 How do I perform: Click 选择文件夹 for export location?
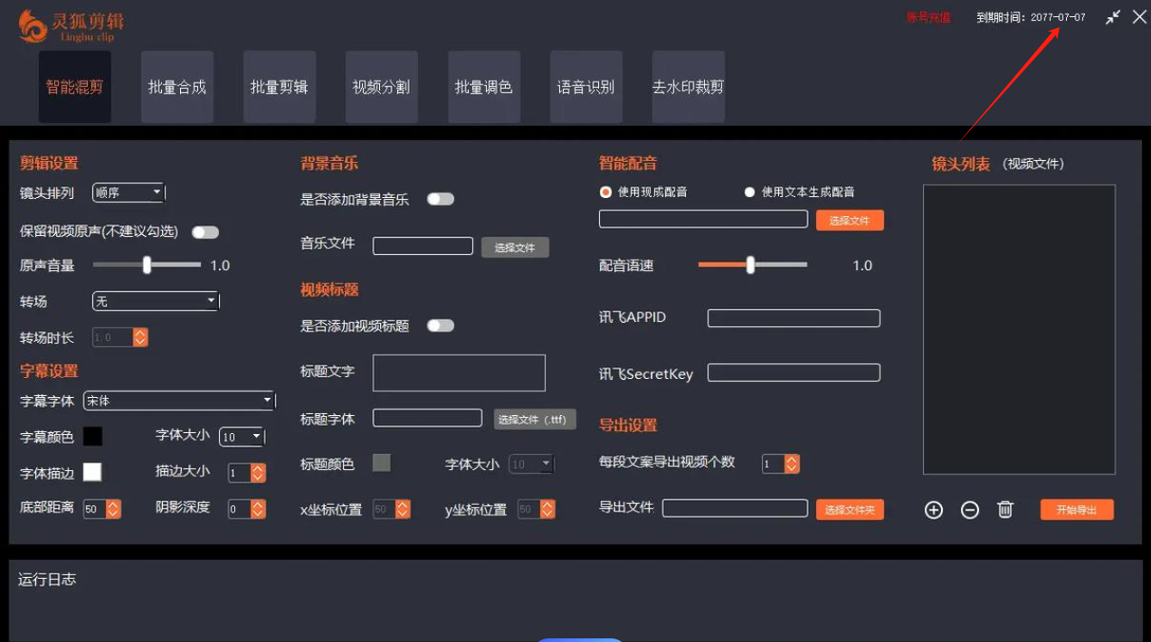[x=849, y=509]
